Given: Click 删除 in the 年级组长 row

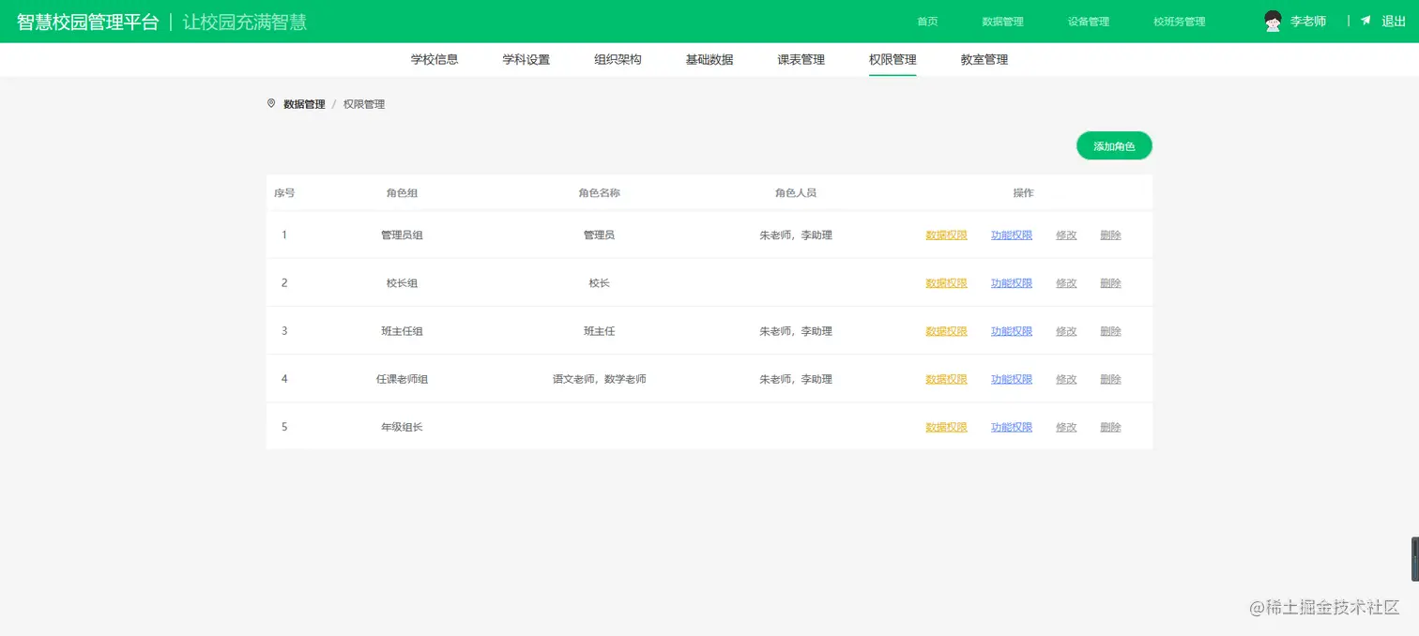Looking at the screenshot, I should (x=1110, y=427).
